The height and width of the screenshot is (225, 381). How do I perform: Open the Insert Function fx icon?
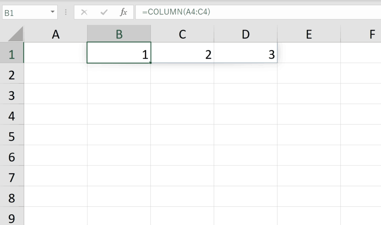[x=124, y=12]
